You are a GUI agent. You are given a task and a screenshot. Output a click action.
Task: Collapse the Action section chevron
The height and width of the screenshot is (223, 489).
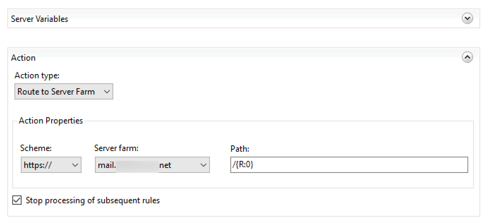(467, 57)
